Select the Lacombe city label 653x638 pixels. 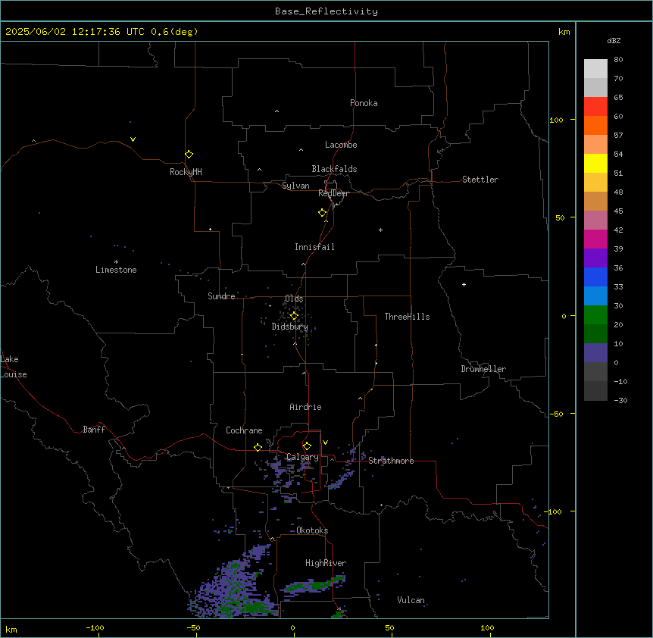click(x=341, y=145)
